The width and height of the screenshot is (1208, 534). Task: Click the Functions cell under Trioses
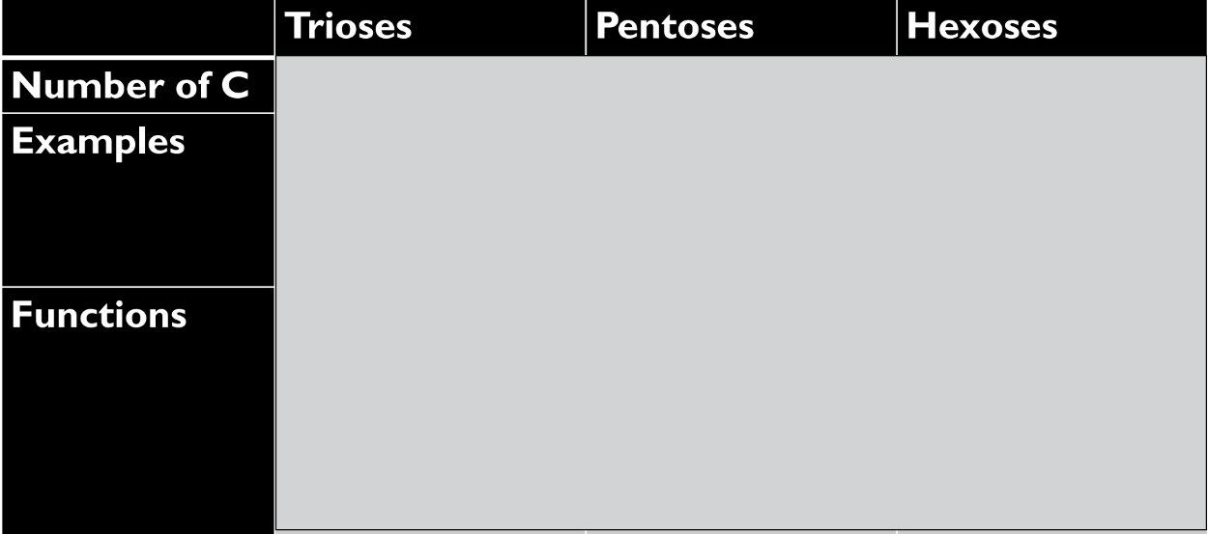tap(430, 408)
